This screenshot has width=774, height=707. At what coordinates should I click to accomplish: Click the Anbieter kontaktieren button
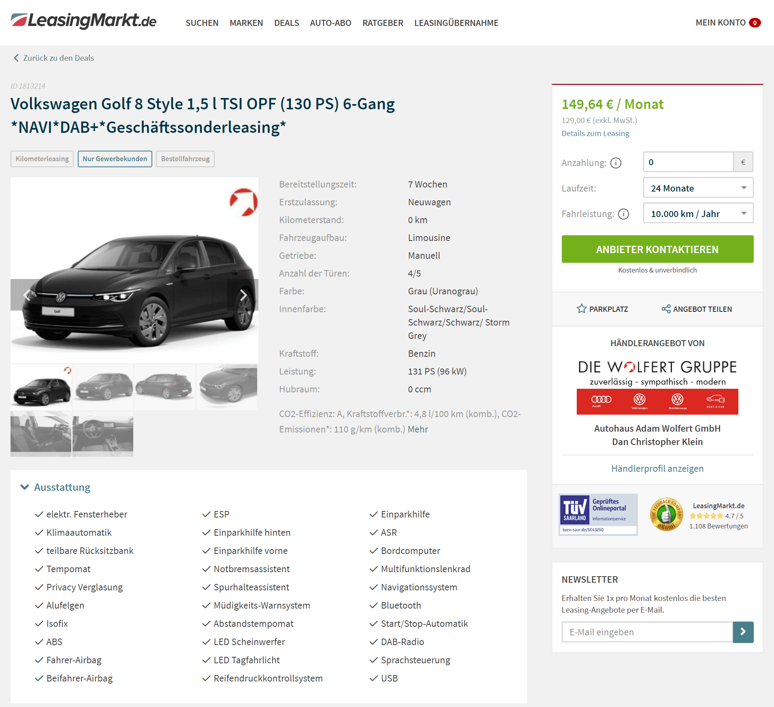pyautogui.click(x=657, y=249)
